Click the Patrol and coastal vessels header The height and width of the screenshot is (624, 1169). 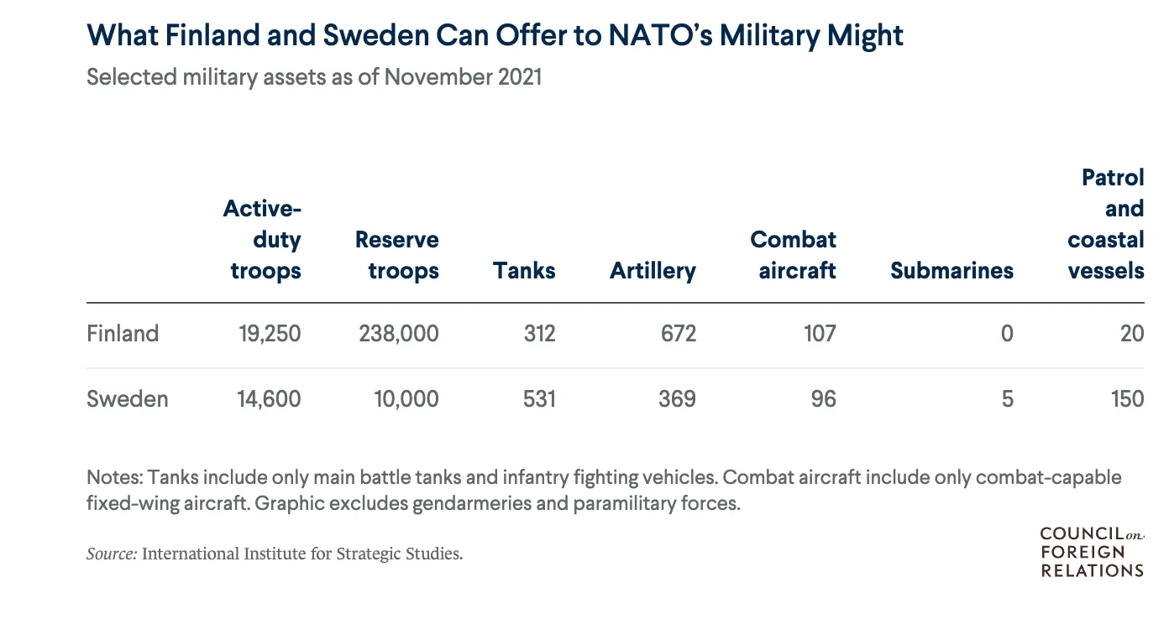(x=1107, y=224)
